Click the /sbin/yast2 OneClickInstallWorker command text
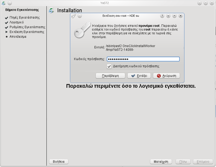The width and height of the screenshot is (216, 167). (x=131, y=48)
